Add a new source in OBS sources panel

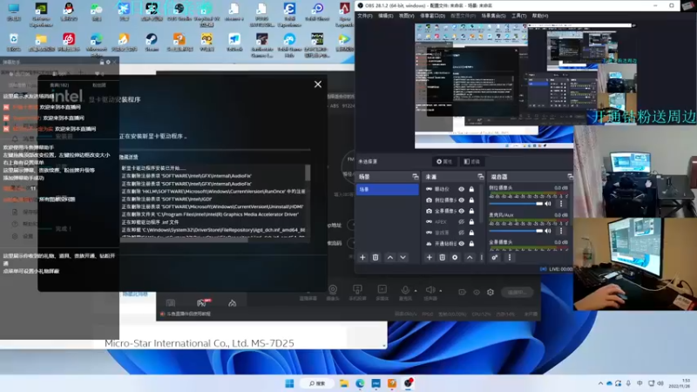point(430,257)
